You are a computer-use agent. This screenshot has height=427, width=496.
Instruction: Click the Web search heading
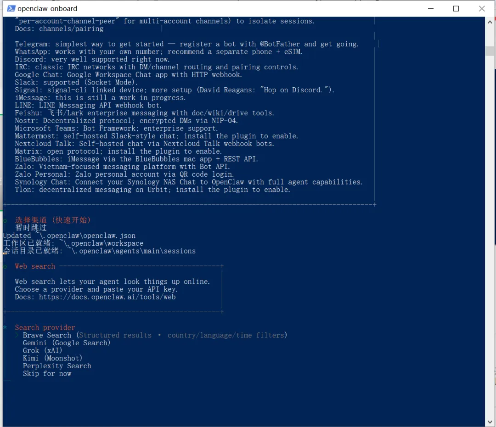(35, 266)
